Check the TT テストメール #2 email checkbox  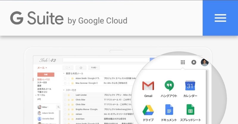click(x=65, y=100)
